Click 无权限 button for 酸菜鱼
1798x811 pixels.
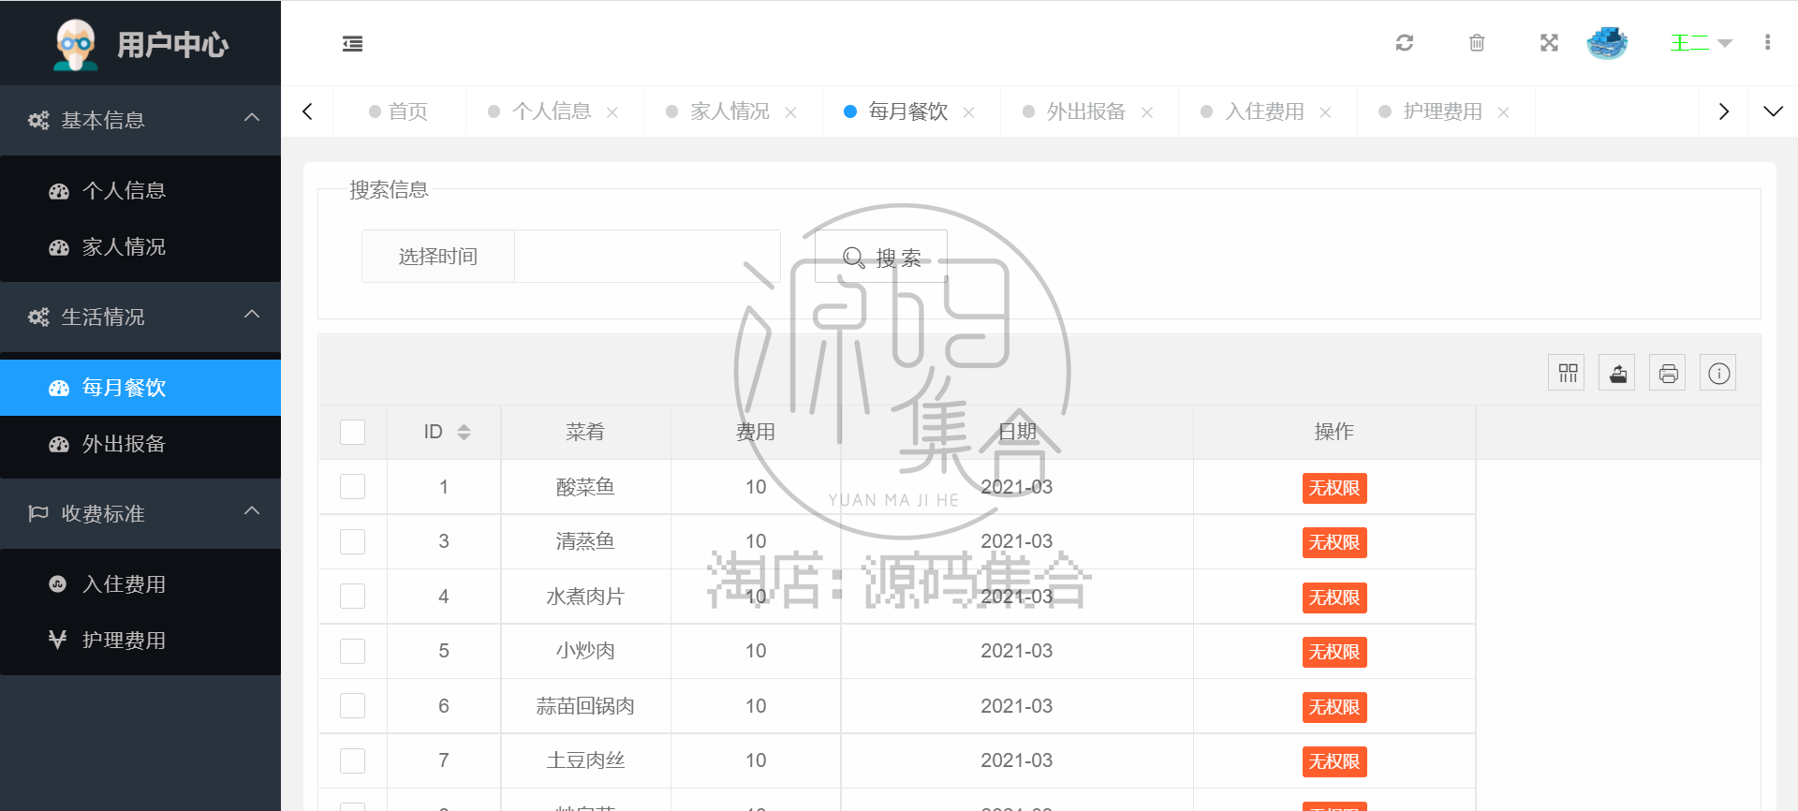pyautogui.click(x=1334, y=488)
